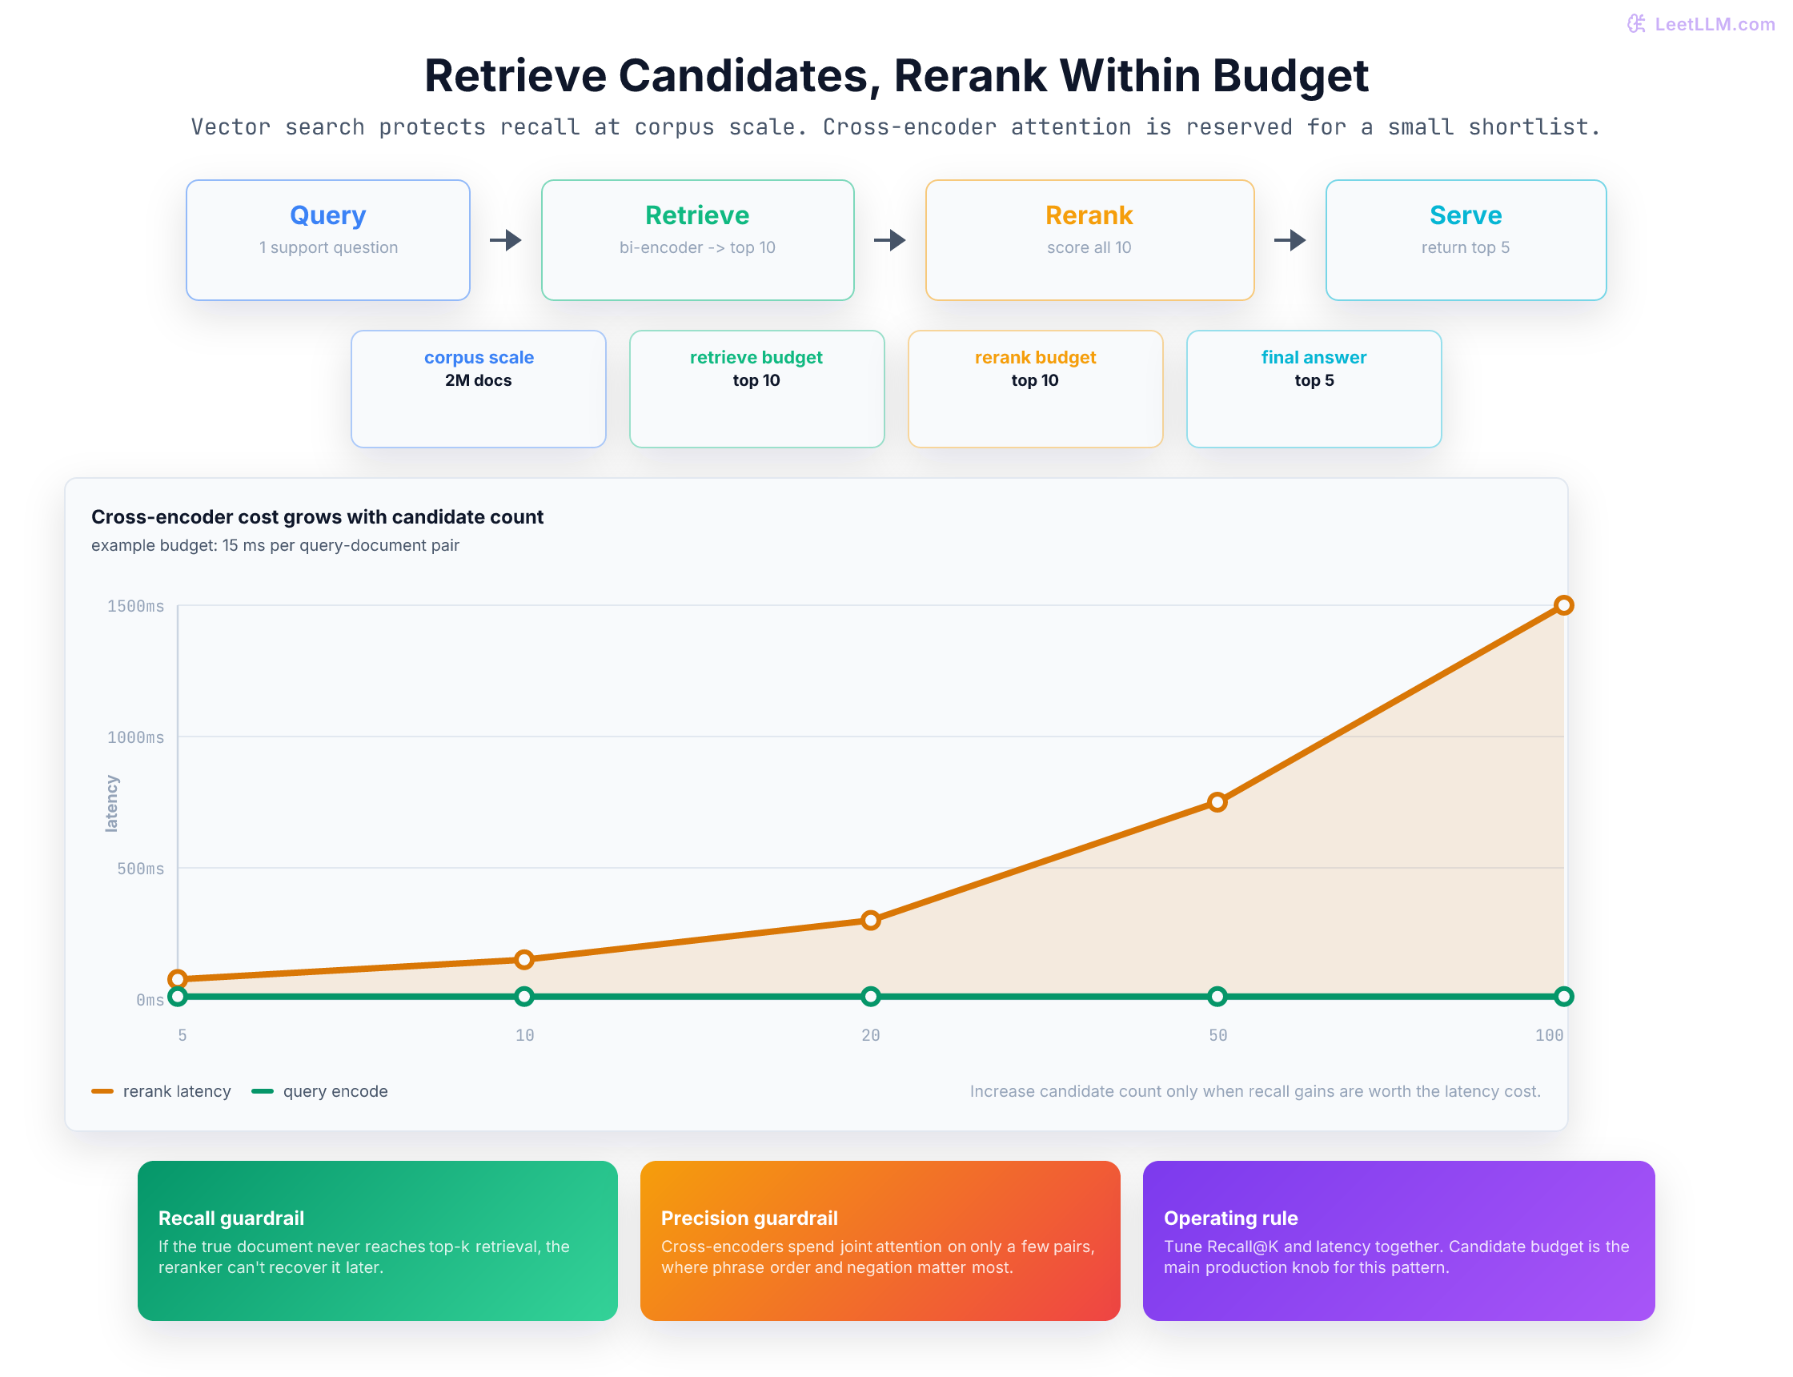
Task: Click the rerank latency point at 5 candidates
Action: pos(178,978)
